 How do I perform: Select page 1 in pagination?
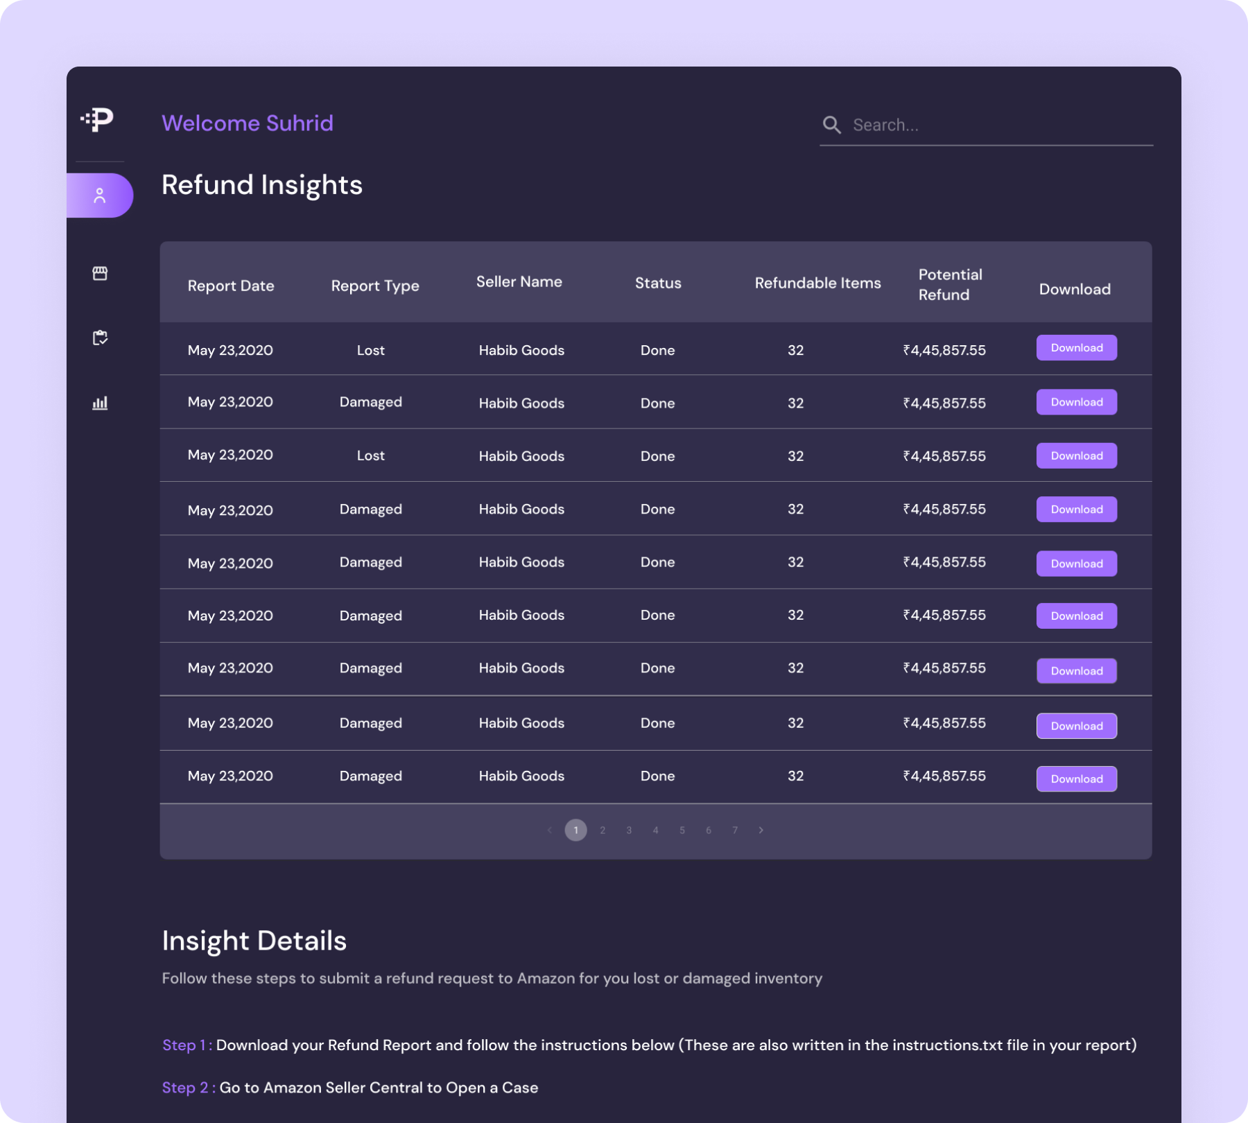(575, 830)
